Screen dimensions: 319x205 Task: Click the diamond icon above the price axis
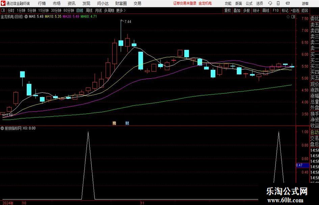point(288,17)
